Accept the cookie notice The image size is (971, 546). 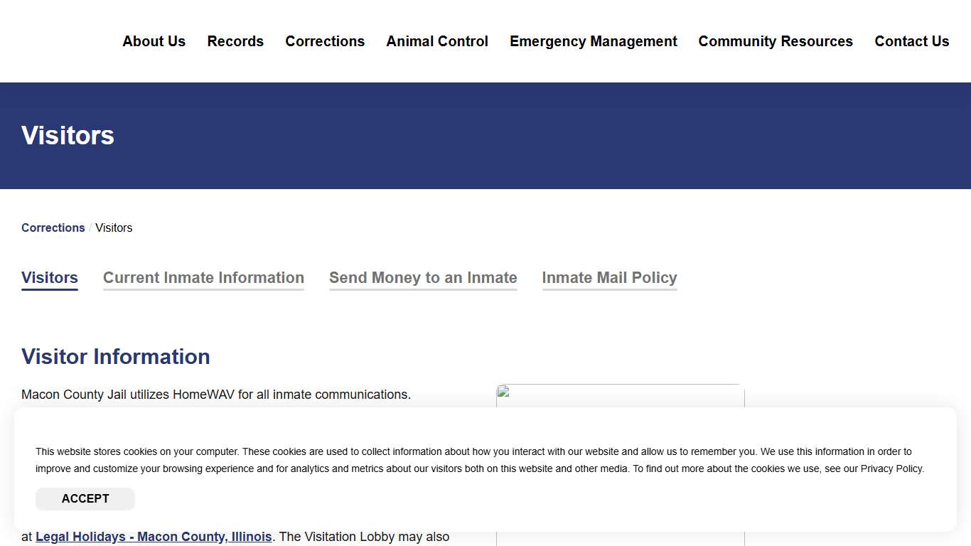click(x=85, y=498)
